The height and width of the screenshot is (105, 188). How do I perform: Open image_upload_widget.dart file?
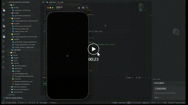[24, 47]
